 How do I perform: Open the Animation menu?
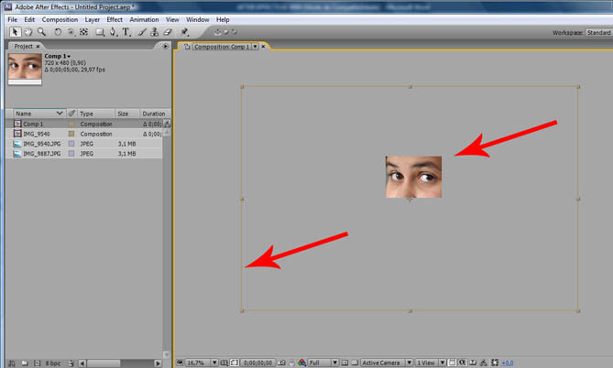coord(143,19)
